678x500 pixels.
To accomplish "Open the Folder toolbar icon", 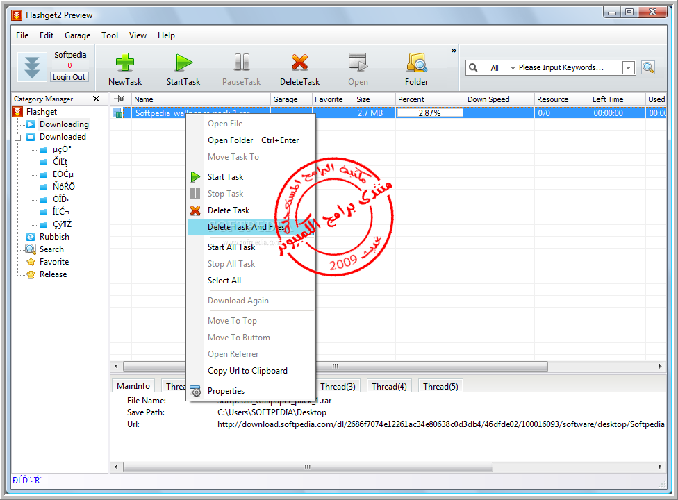I will [x=416, y=62].
